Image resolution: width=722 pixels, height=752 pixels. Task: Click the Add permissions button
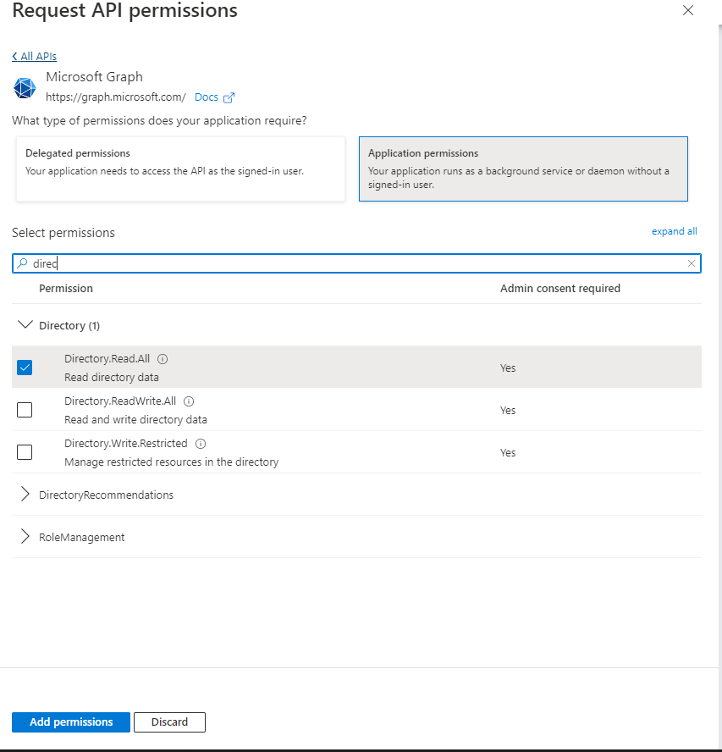tap(71, 722)
